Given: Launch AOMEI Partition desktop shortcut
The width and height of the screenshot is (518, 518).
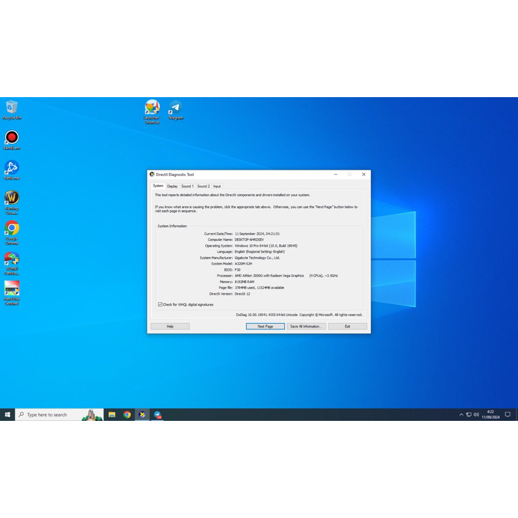Looking at the screenshot, I should (x=12, y=259).
